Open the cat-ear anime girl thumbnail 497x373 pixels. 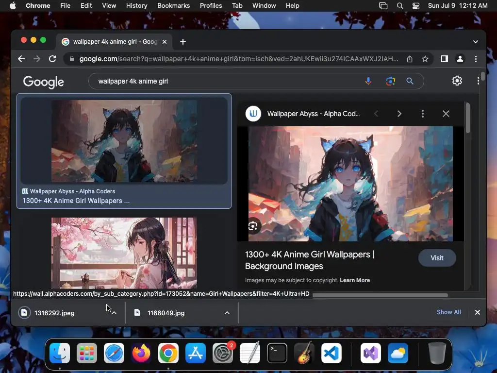point(124,141)
